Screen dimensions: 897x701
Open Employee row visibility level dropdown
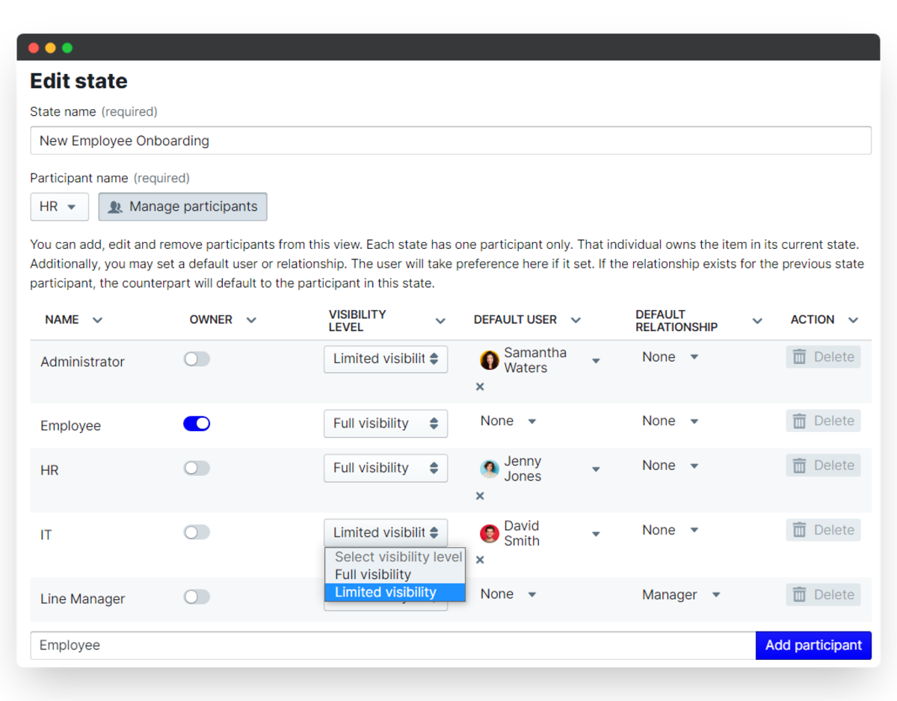[x=386, y=424]
